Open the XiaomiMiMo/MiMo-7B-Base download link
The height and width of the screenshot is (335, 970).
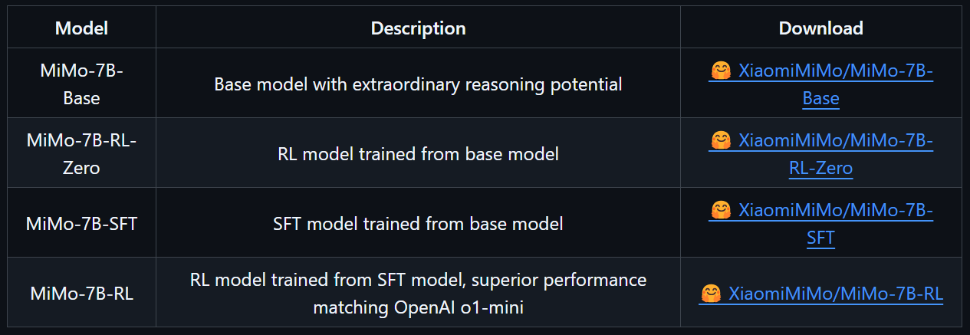click(x=835, y=72)
